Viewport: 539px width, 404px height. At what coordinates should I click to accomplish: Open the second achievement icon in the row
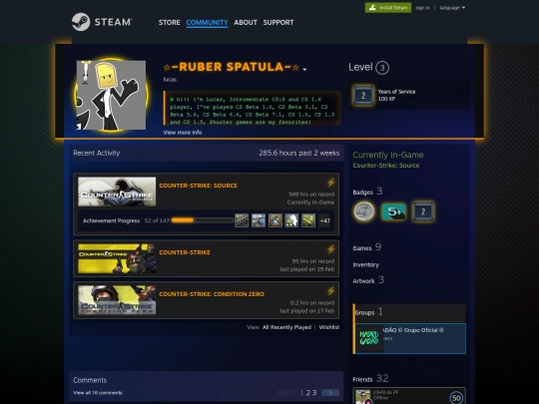(259, 220)
